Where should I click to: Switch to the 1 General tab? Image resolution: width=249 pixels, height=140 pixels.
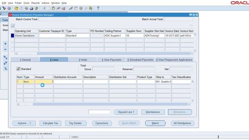(25, 59)
